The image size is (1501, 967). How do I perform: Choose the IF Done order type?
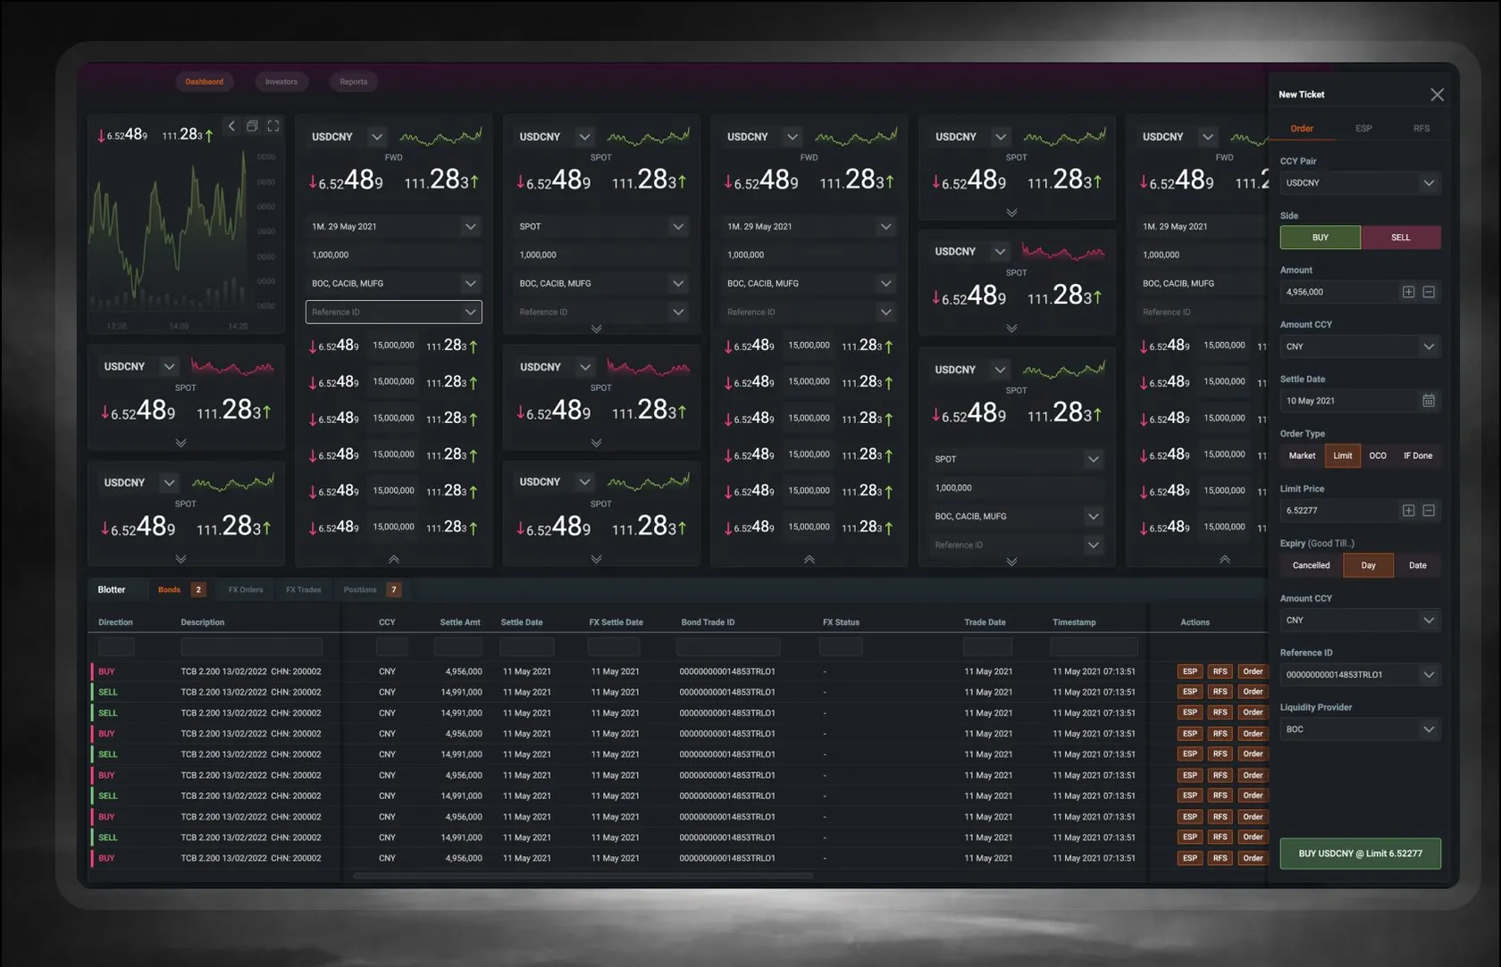coord(1418,456)
